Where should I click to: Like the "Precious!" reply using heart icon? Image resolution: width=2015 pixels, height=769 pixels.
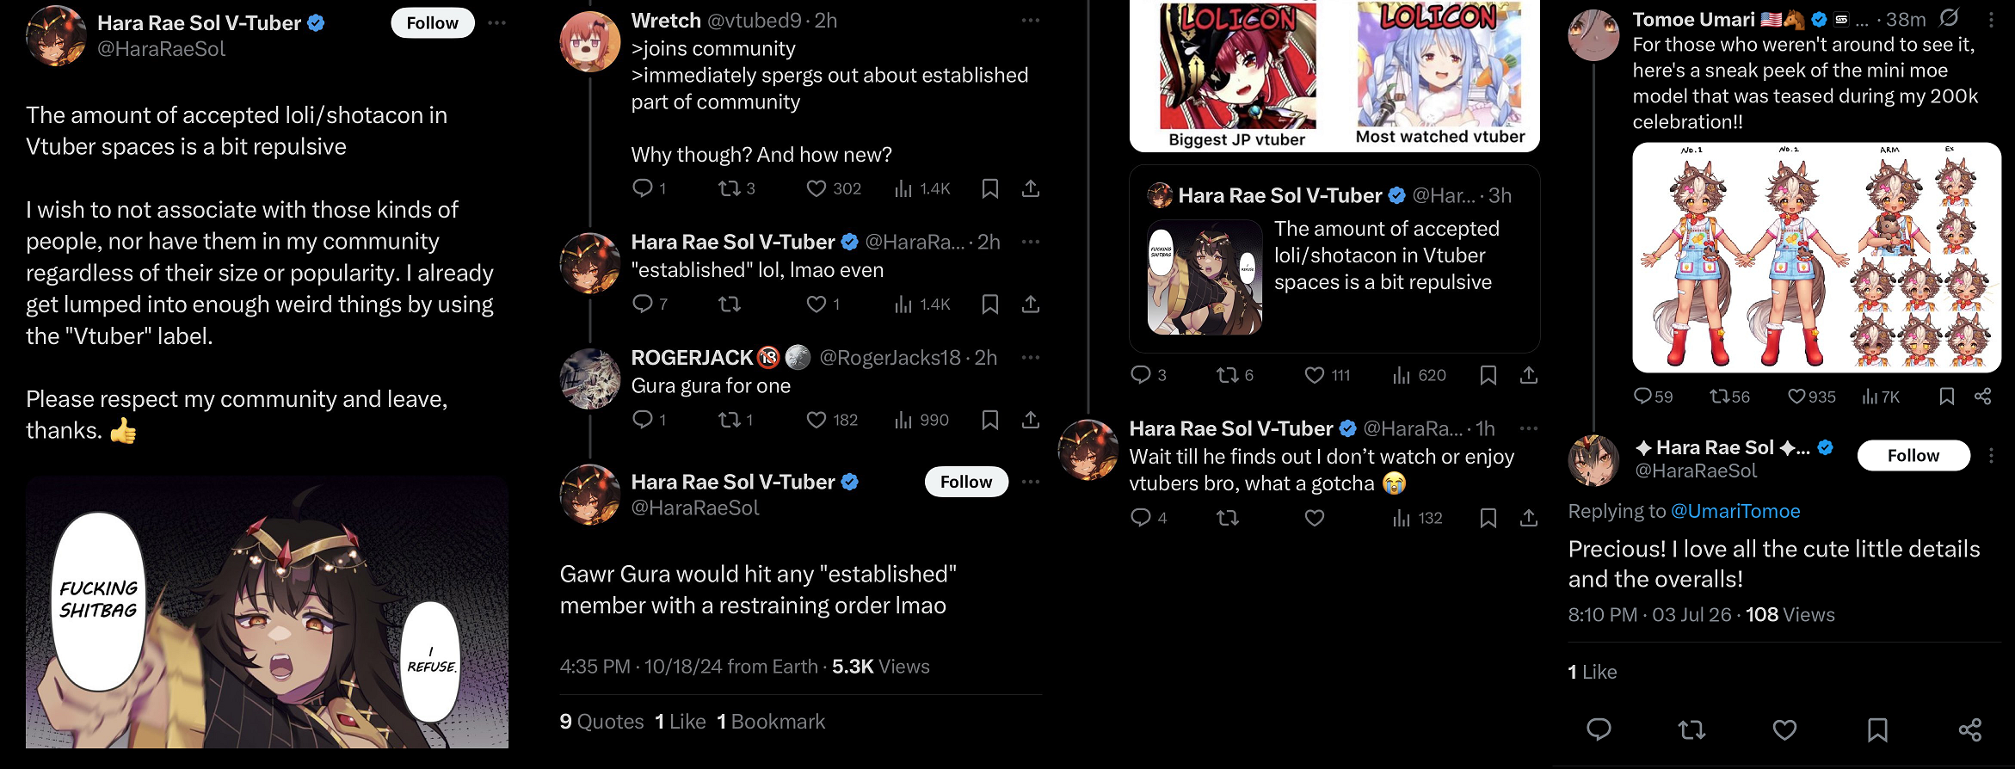pos(1785,730)
